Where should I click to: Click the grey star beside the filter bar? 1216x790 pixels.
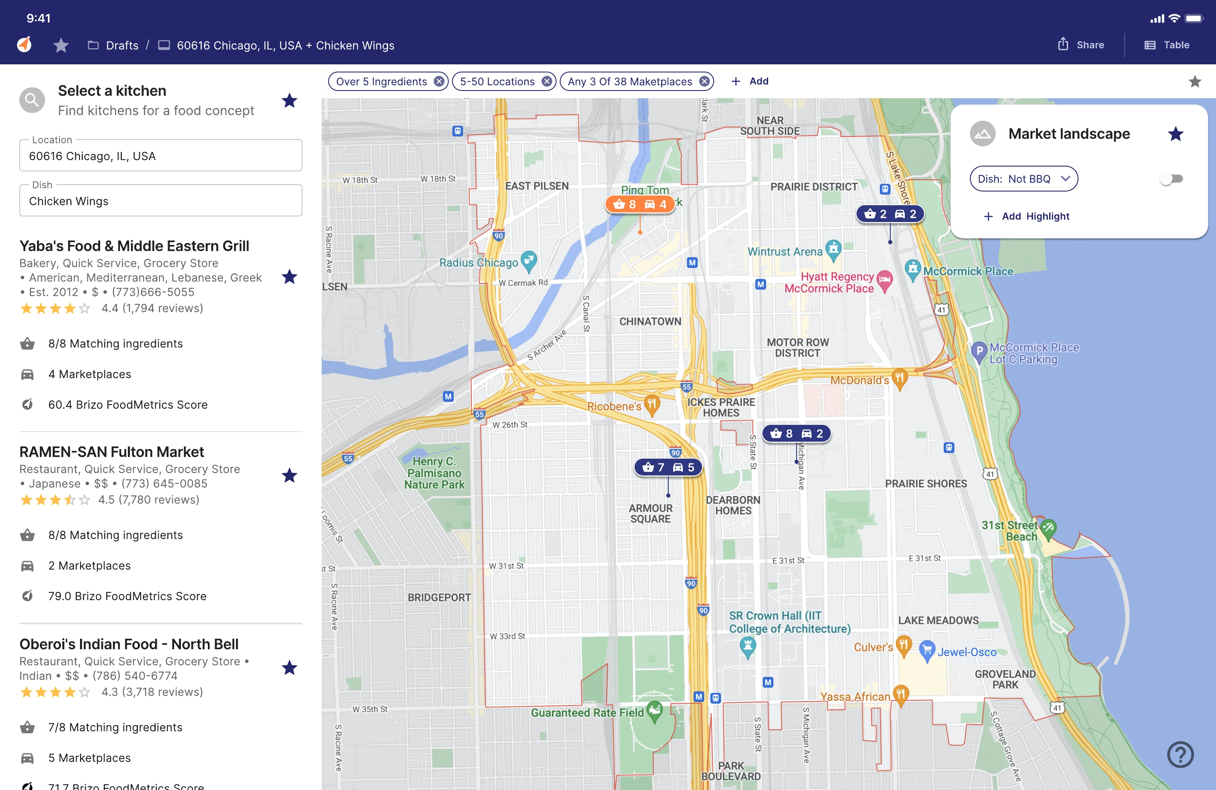1195,81
